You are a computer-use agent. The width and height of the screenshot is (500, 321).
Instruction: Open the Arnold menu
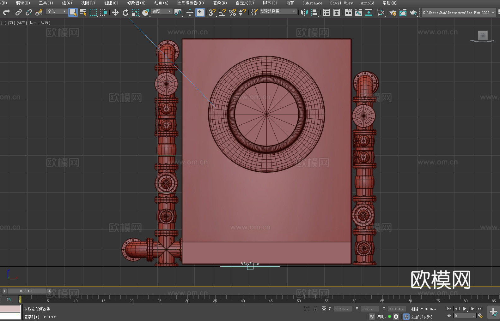[x=367, y=3]
